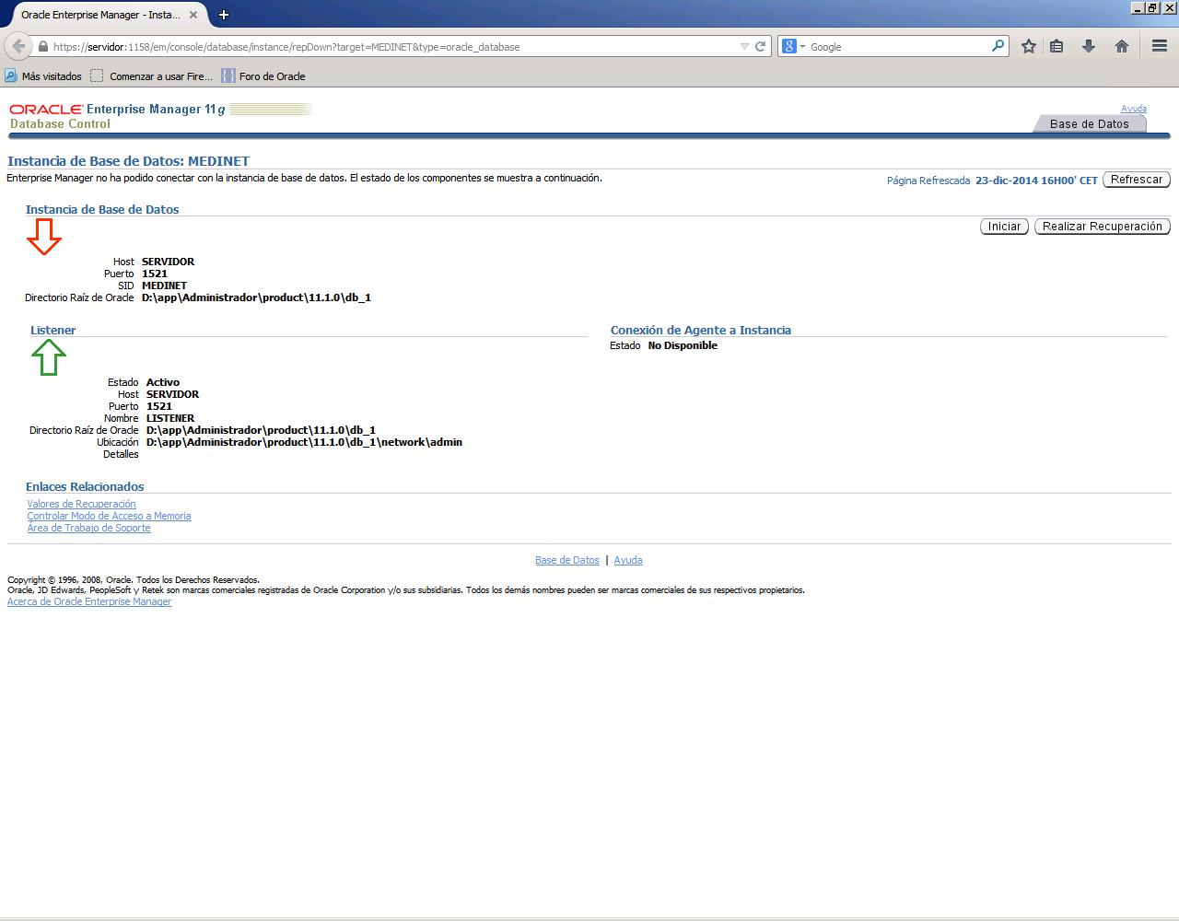
Task: Open Área de Trabajo de Soporte link
Action: point(88,528)
